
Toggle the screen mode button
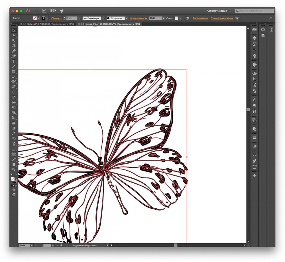pos(14,195)
